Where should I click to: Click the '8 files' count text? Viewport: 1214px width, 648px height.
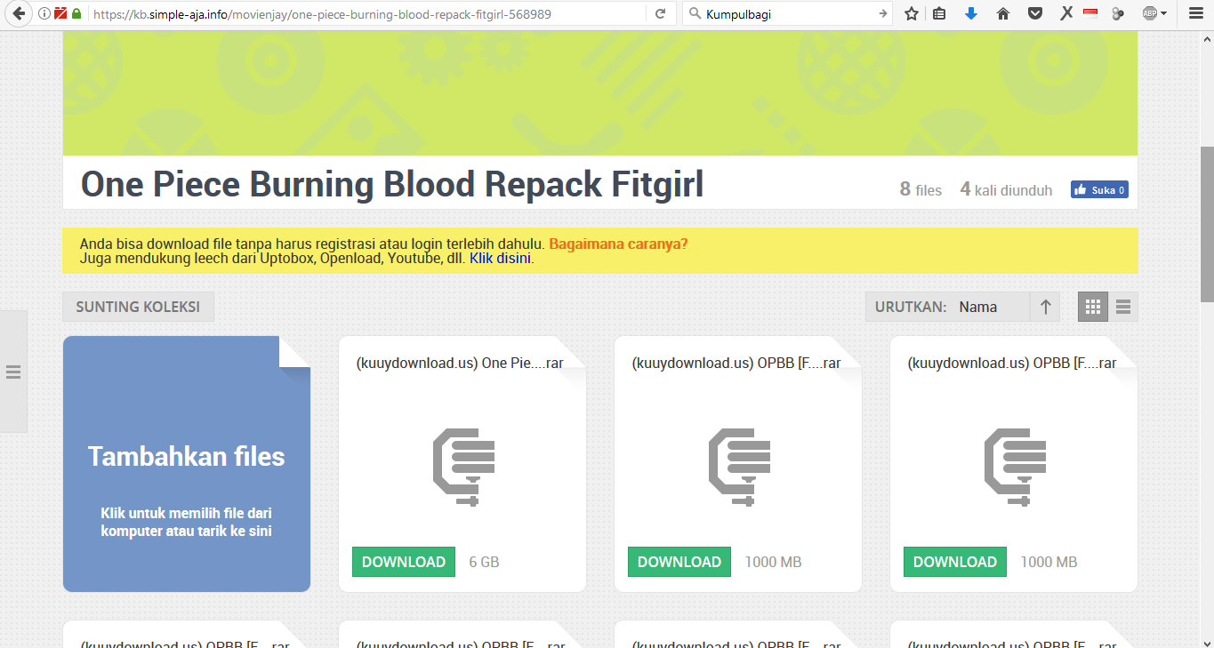(x=921, y=189)
